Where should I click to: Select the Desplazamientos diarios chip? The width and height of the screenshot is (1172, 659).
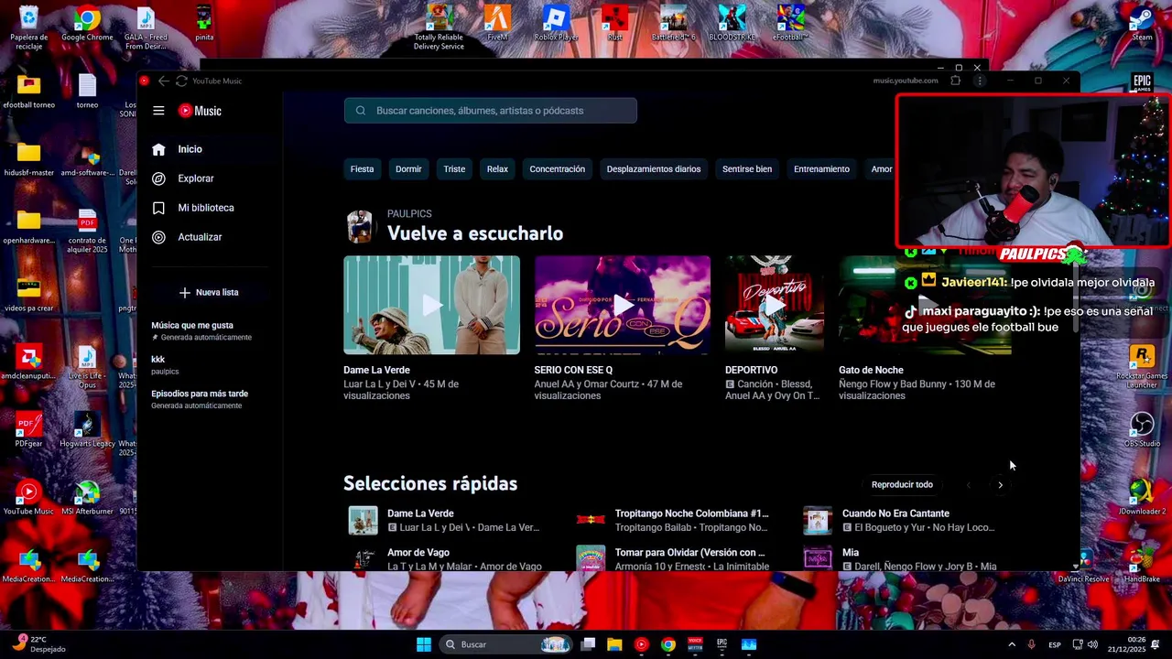[x=654, y=169]
